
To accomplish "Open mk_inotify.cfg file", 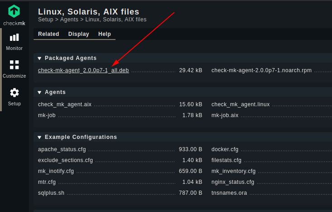I will [x=56, y=171].
